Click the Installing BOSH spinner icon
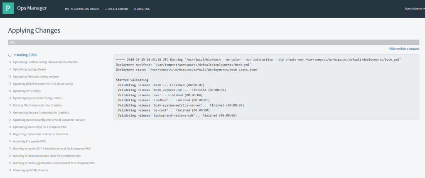 point(10,55)
